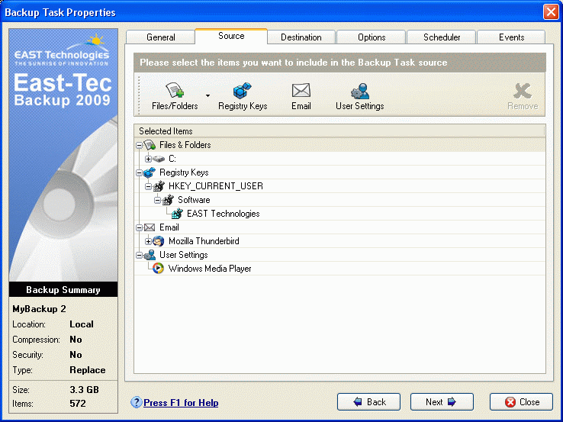Collapse the HKEY_CURRENT_USER node

coord(148,186)
